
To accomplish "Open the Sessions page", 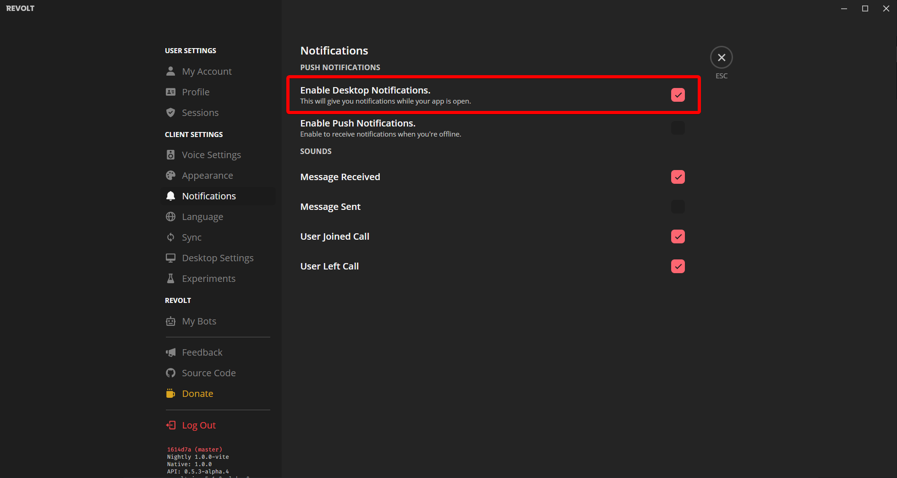I will 218,112.
